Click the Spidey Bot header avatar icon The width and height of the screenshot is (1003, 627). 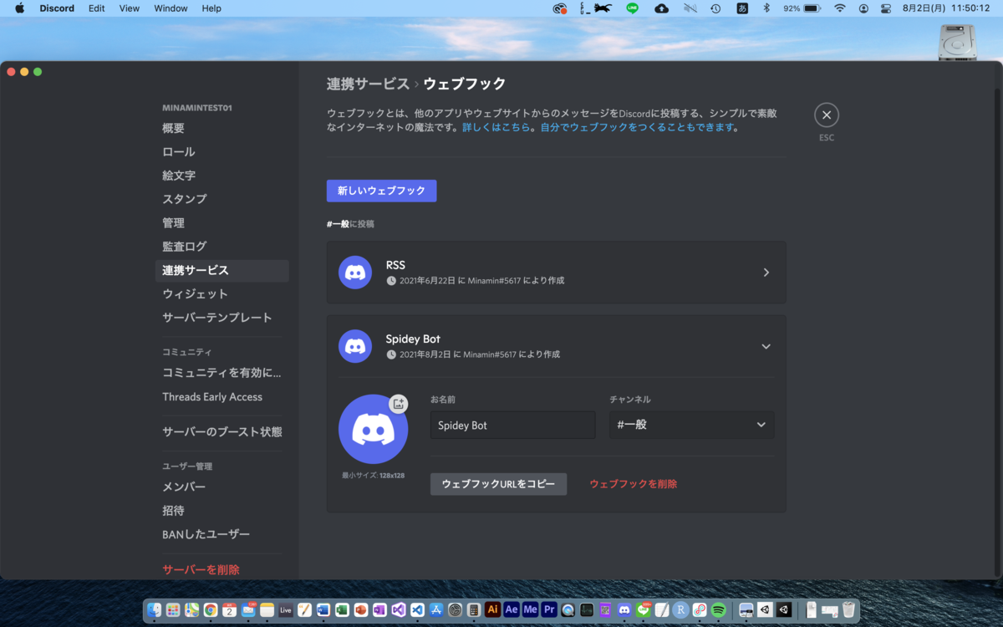point(355,346)
